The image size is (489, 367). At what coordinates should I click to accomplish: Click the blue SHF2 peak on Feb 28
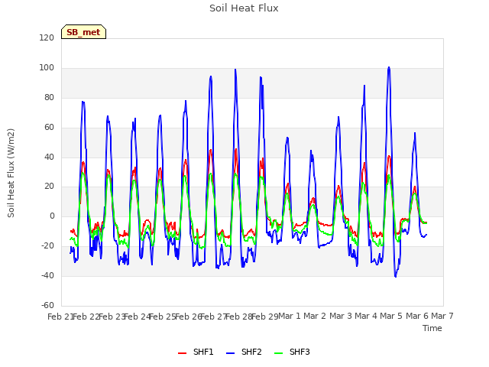(235, 70)
